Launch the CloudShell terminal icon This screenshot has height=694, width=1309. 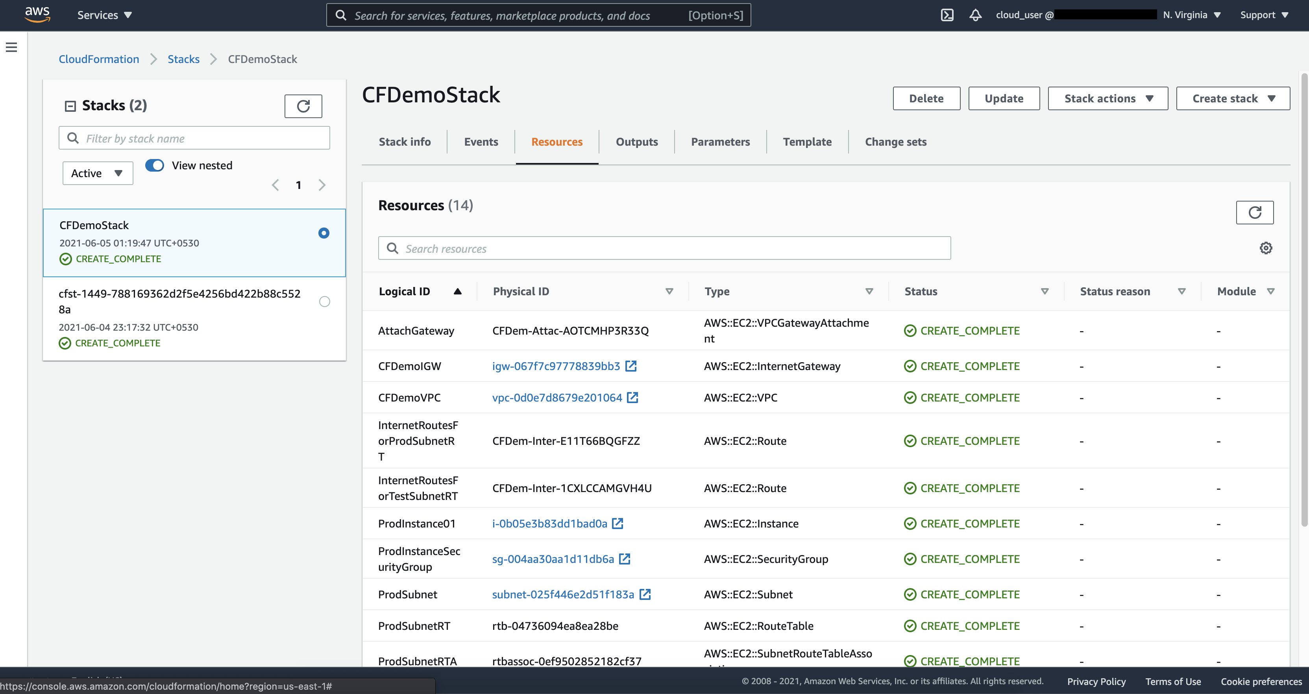tap(947, 15)
